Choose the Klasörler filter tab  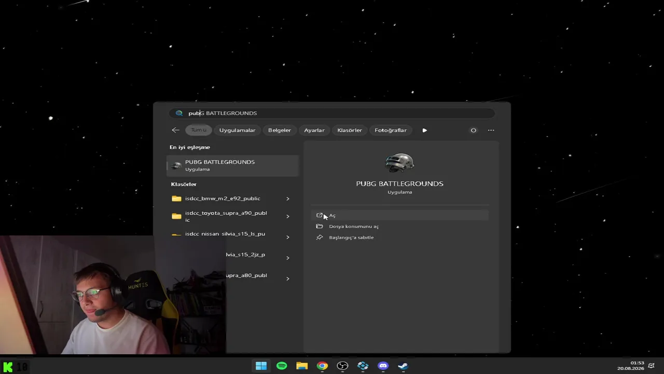point(350,130)
